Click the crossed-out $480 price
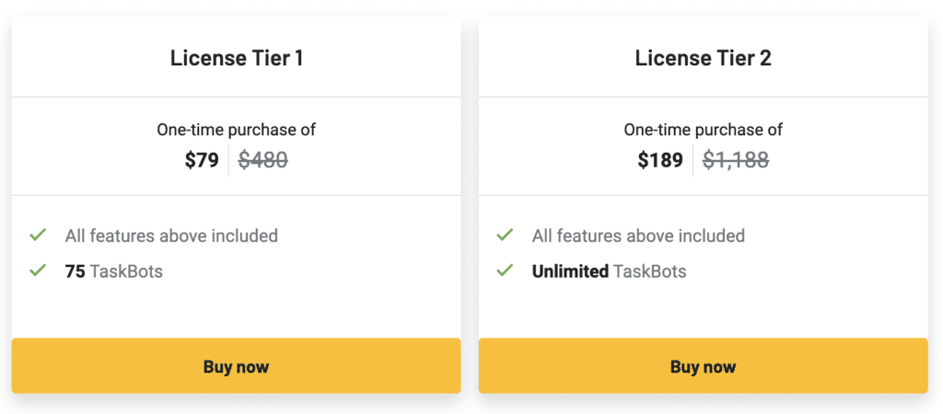 point(263,161)
